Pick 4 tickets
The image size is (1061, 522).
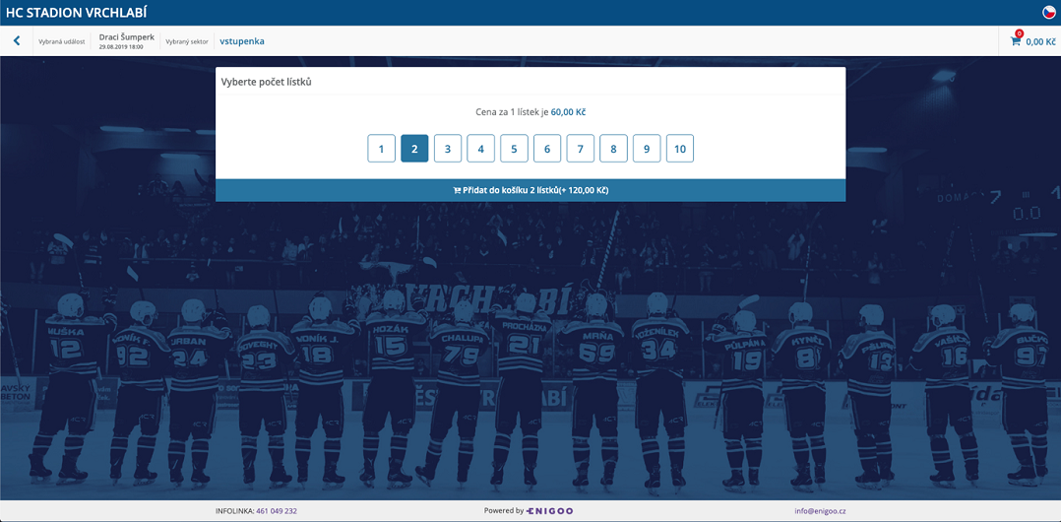(x=480, y=149)
